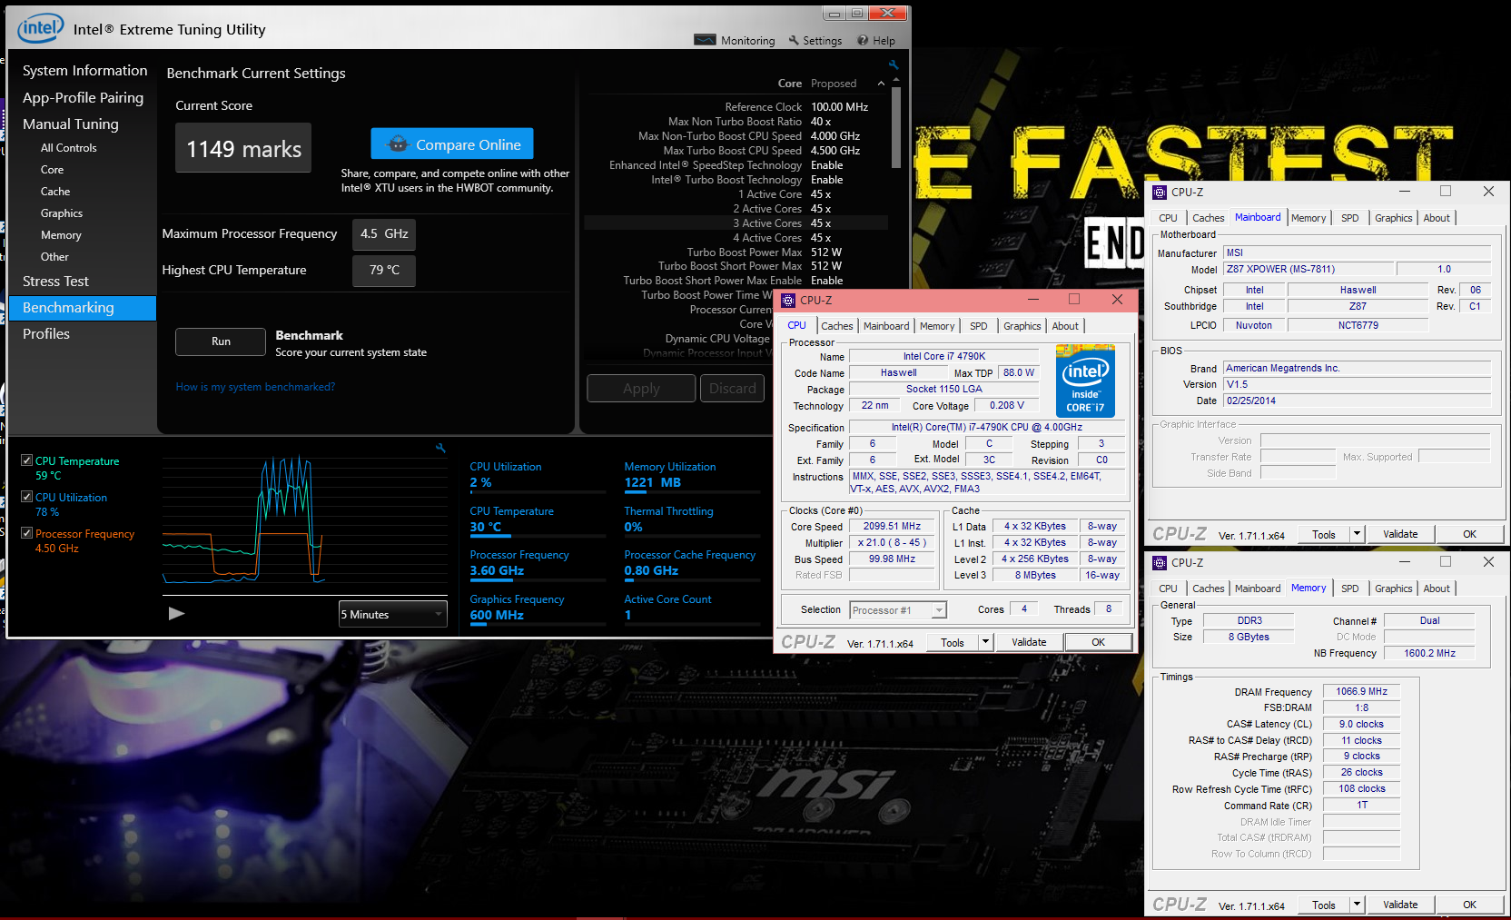Open 'How is my system benchmarked?' link
The height and width of the screenshot is (920, 1511).
pyautogui.click(x=255, y=387)
